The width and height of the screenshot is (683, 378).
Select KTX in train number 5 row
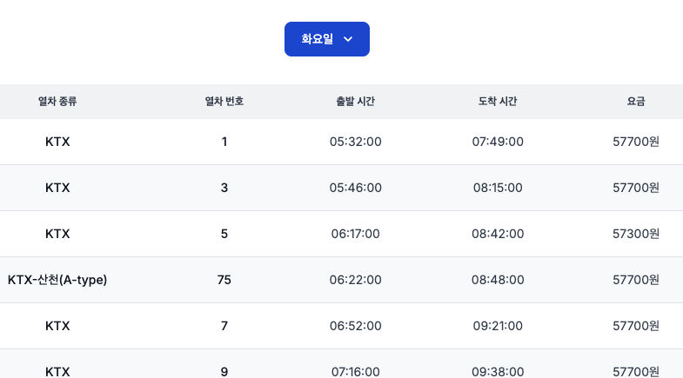pos(57,234)
